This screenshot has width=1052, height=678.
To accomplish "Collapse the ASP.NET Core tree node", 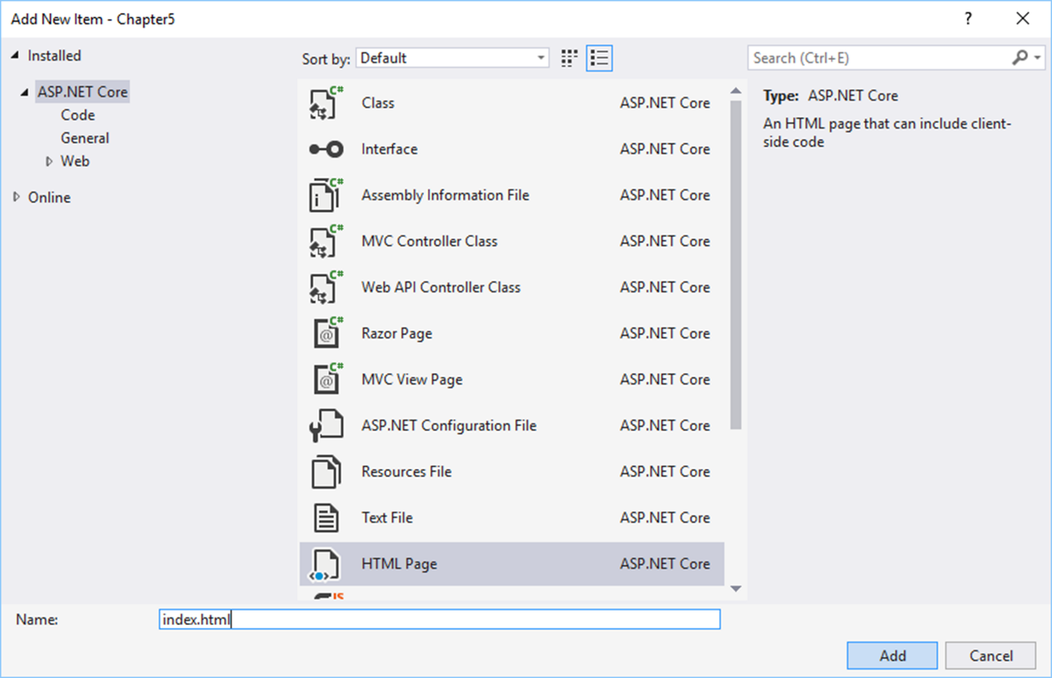I will pos(26,92).
